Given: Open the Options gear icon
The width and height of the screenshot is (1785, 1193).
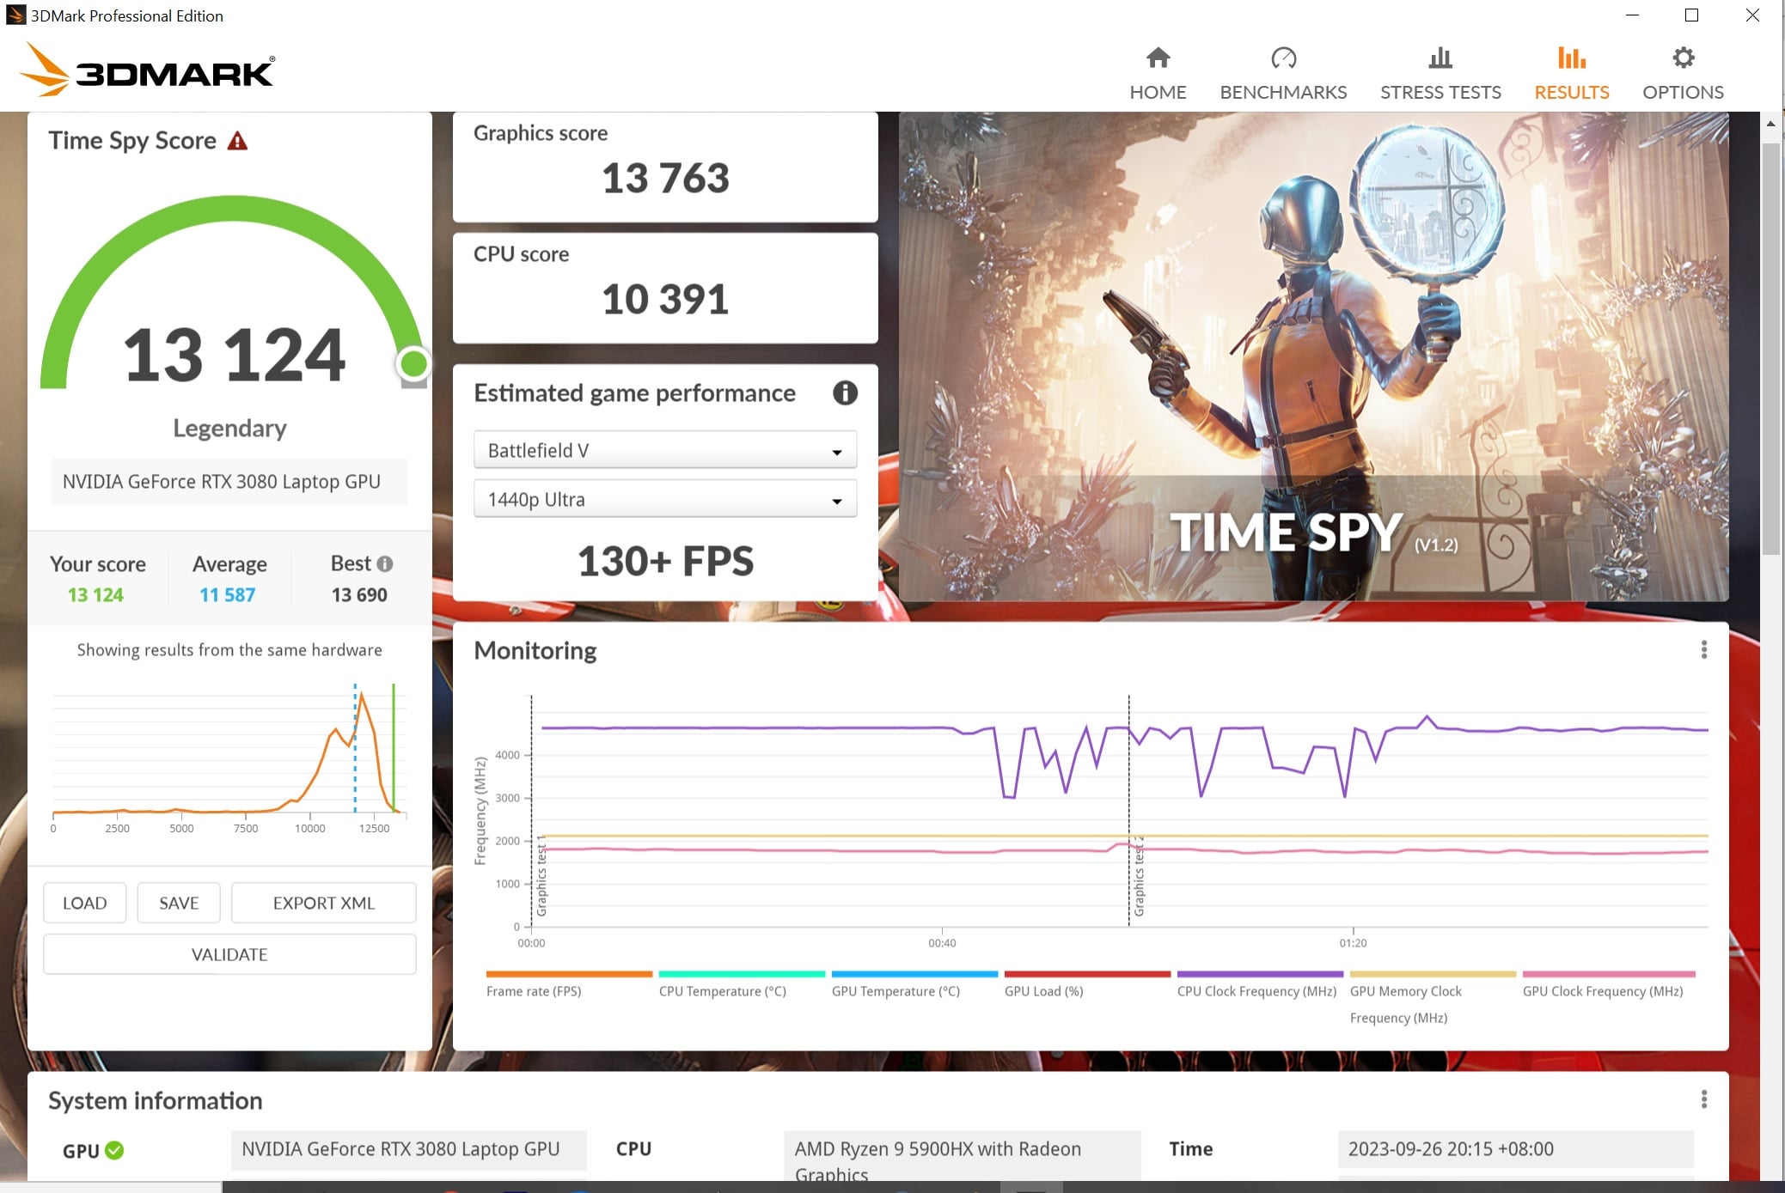Looking at the screenshot, I should [1683, 58].
